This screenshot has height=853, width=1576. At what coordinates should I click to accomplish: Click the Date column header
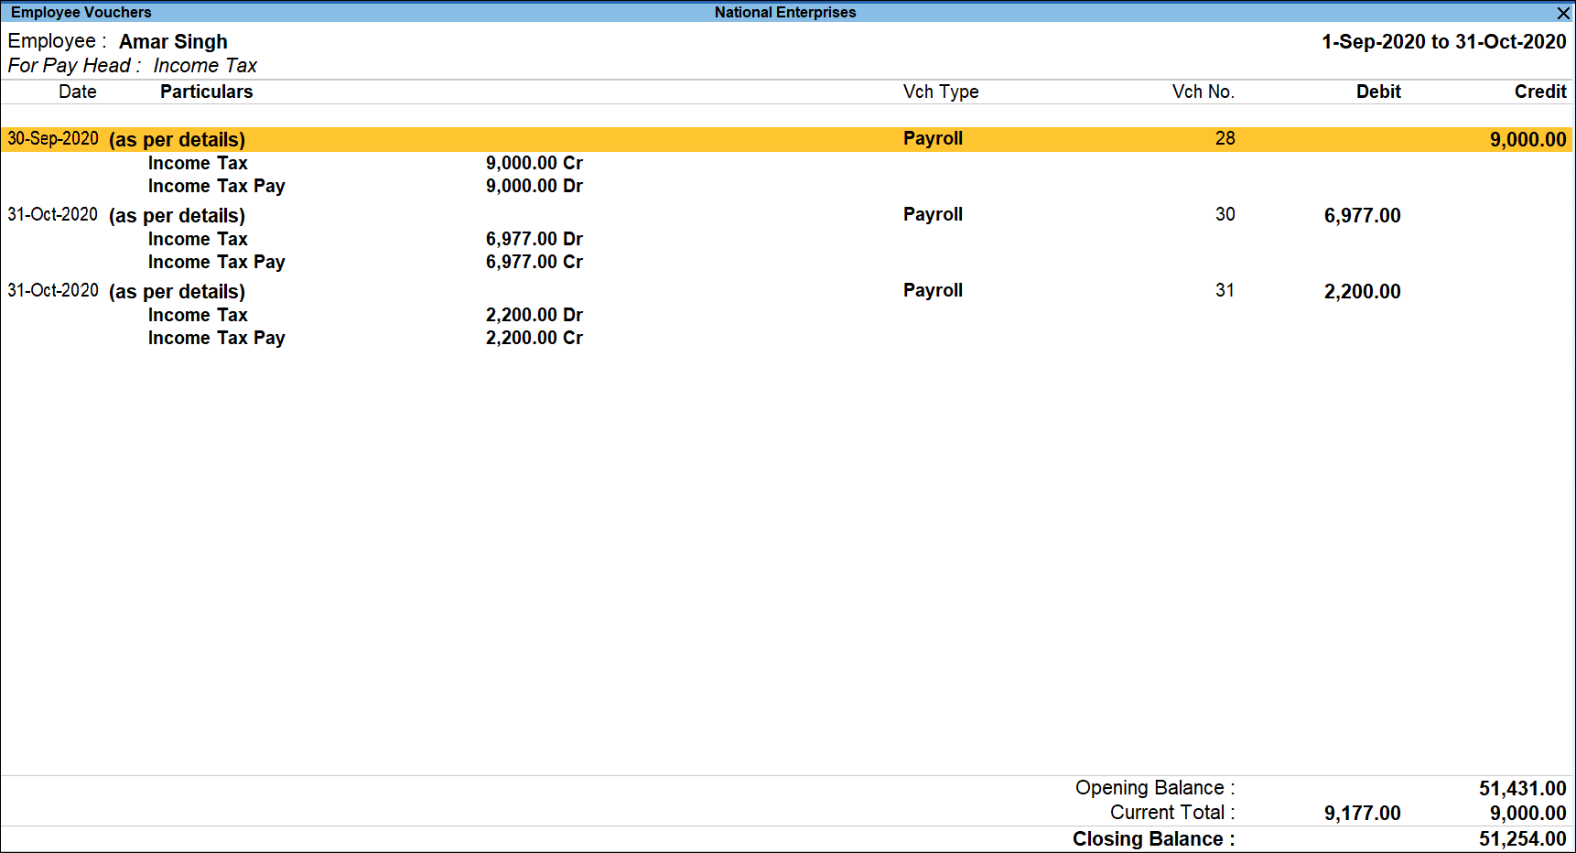[78, 92]
